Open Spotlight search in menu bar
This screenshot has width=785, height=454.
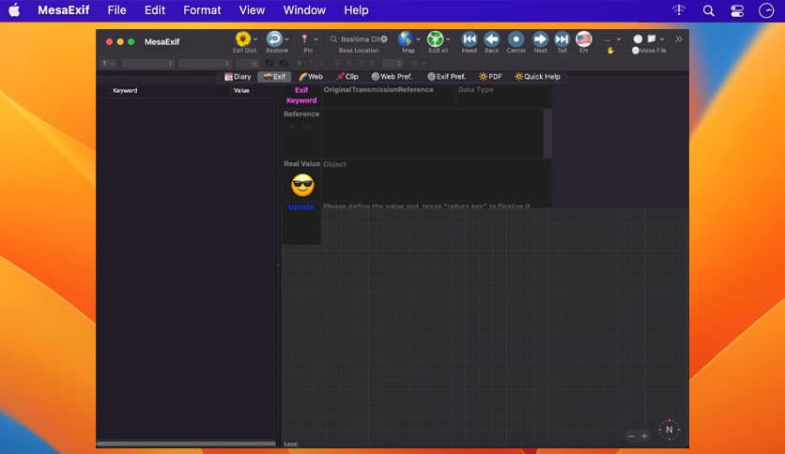708,10
